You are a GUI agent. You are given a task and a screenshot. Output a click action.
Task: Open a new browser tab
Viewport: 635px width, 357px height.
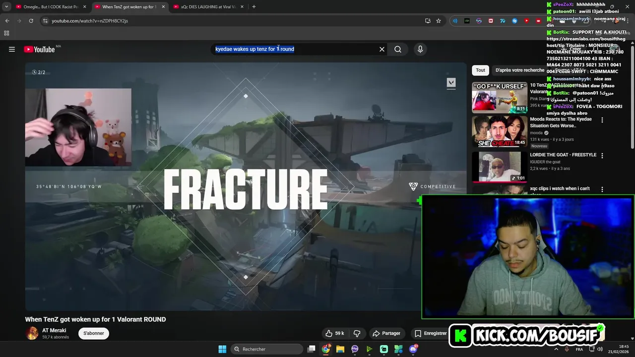(254, 7)
